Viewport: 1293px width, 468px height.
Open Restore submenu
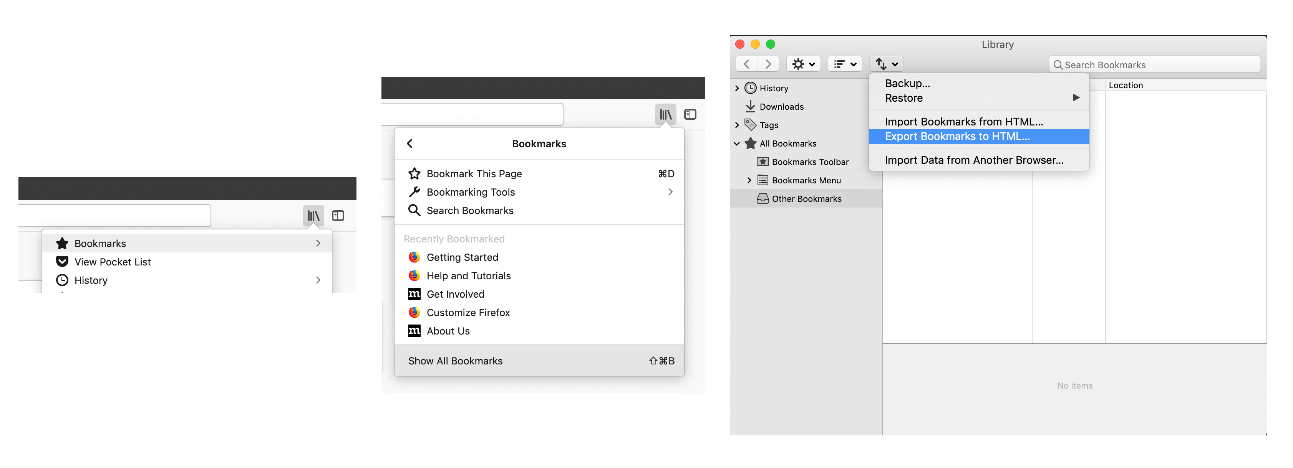[979, 98]
